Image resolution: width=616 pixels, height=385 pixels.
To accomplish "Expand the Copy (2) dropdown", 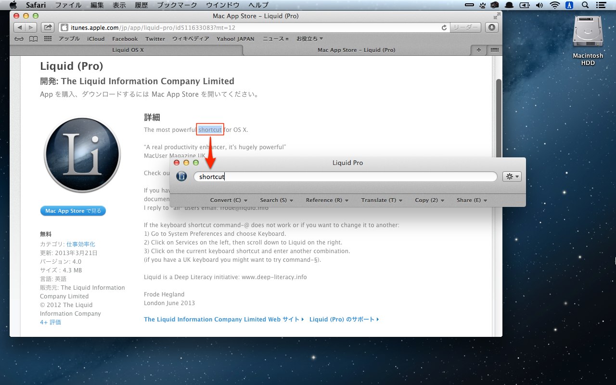I will [x=430, y=200].
